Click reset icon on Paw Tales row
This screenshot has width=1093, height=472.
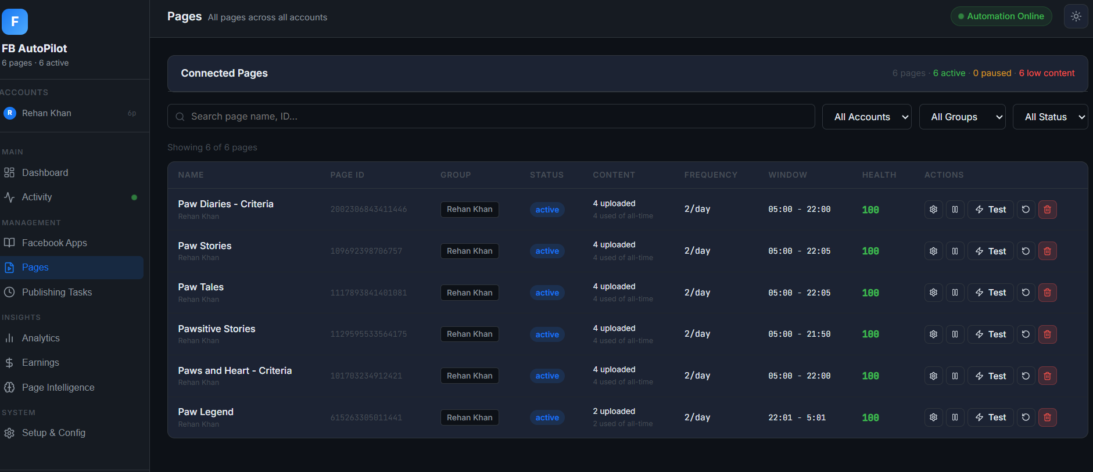(x=1026, y=293)
